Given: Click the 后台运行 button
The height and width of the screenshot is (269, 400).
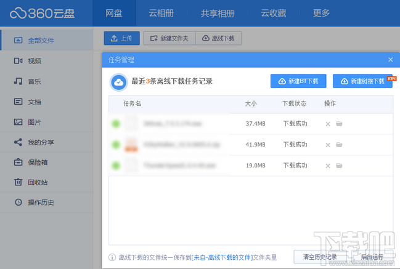Looking at the screenshot, I should (x=372, y=257).
